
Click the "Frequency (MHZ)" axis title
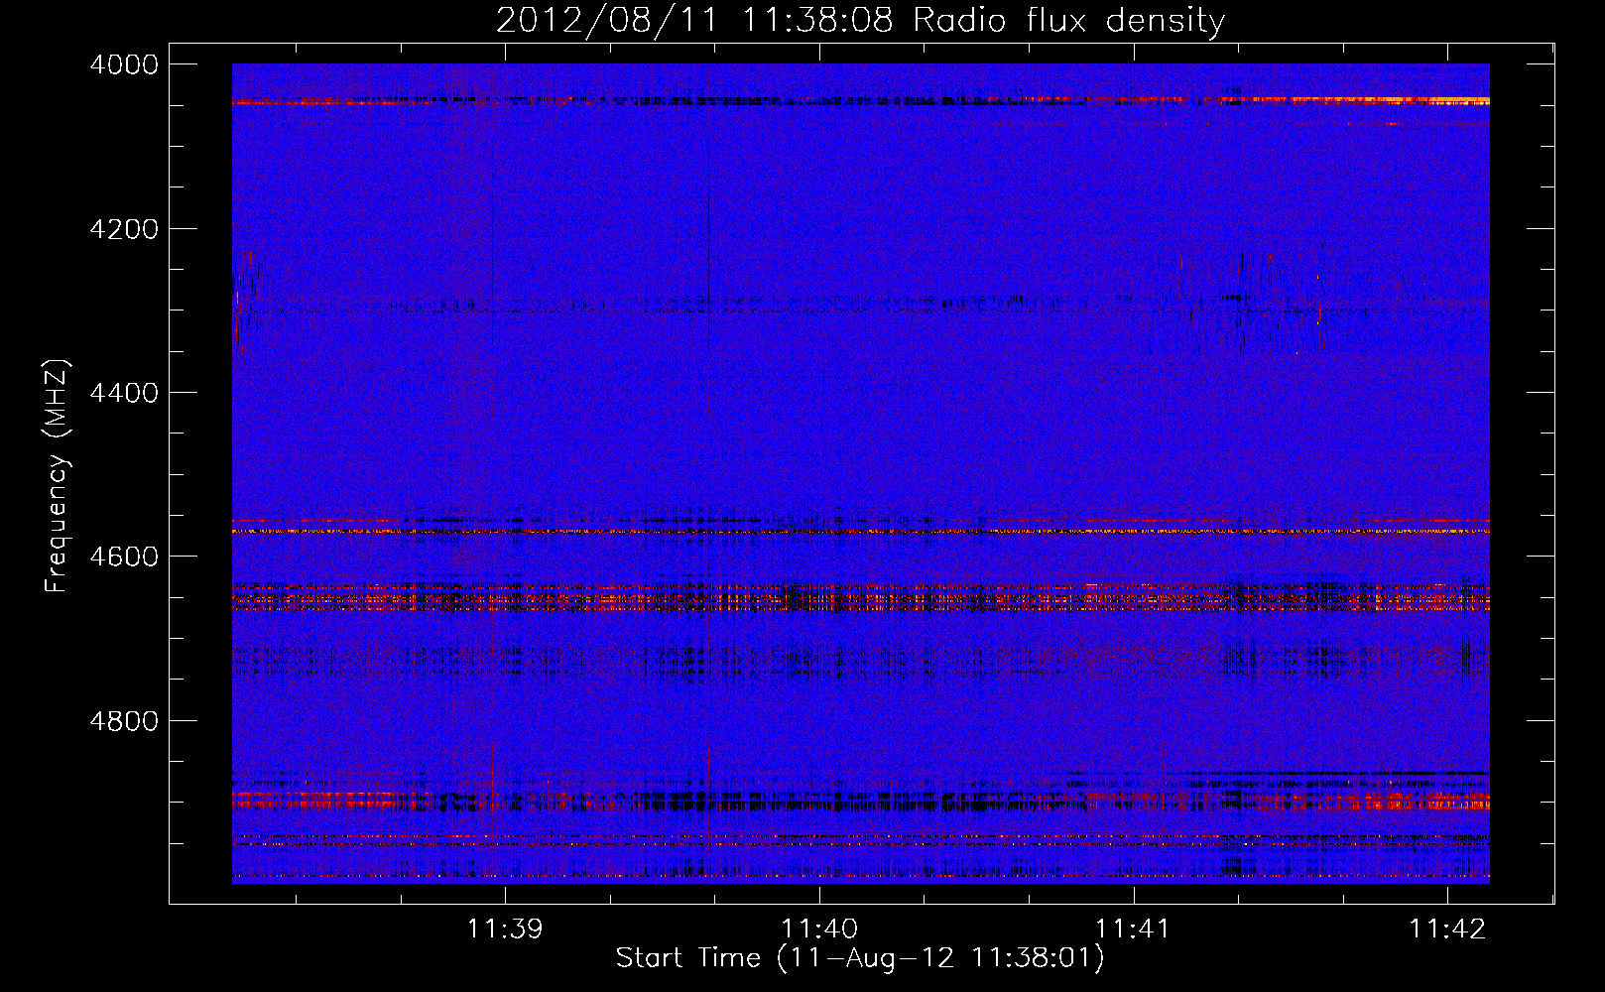[x=58, y=475]
